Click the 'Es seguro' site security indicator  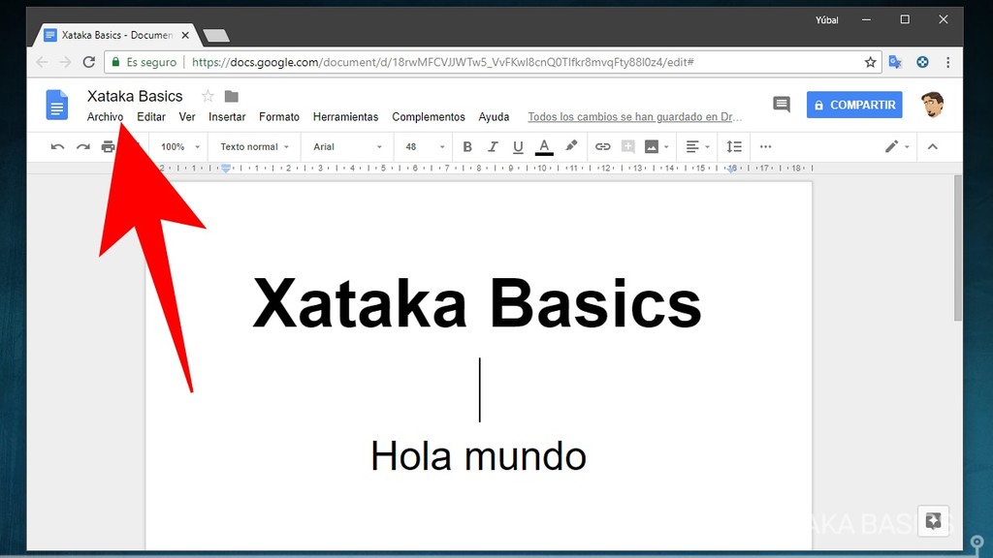click(x=144, y=62)
